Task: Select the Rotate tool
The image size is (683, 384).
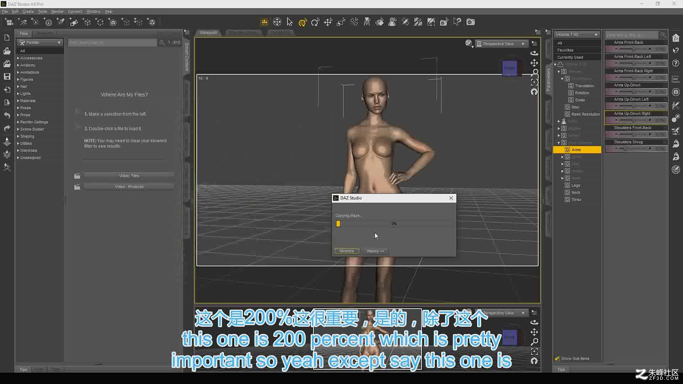Action: click(315, 22)
